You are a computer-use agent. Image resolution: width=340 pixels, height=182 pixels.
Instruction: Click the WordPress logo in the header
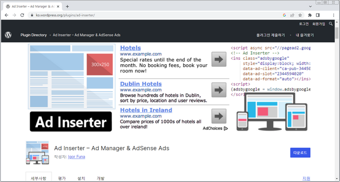point(8,35)
